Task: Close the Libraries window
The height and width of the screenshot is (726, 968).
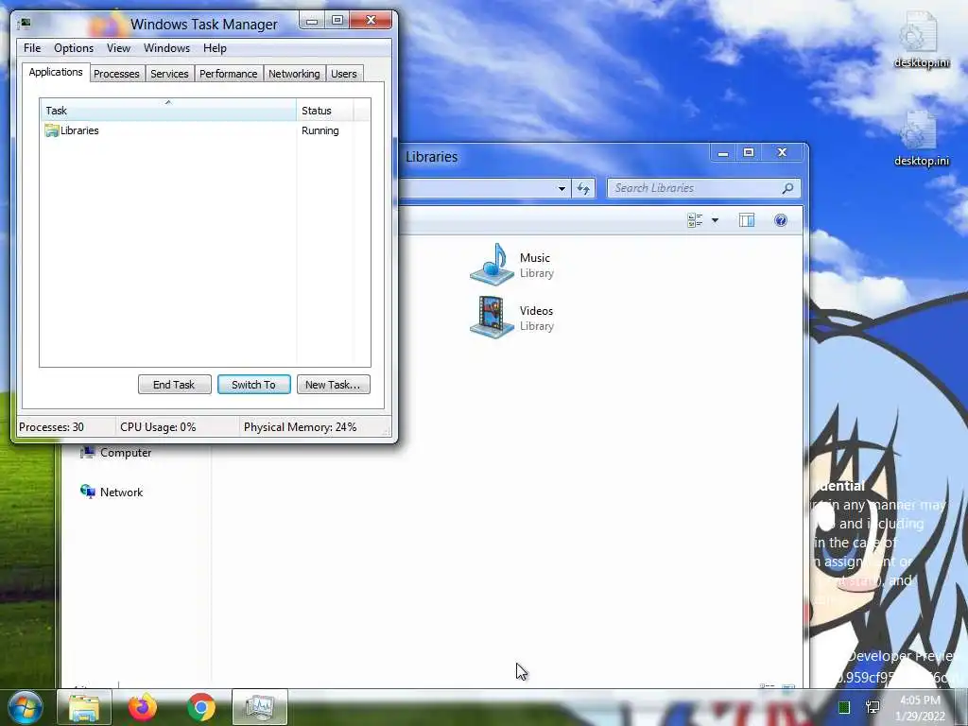Action: tap(782, 152)
